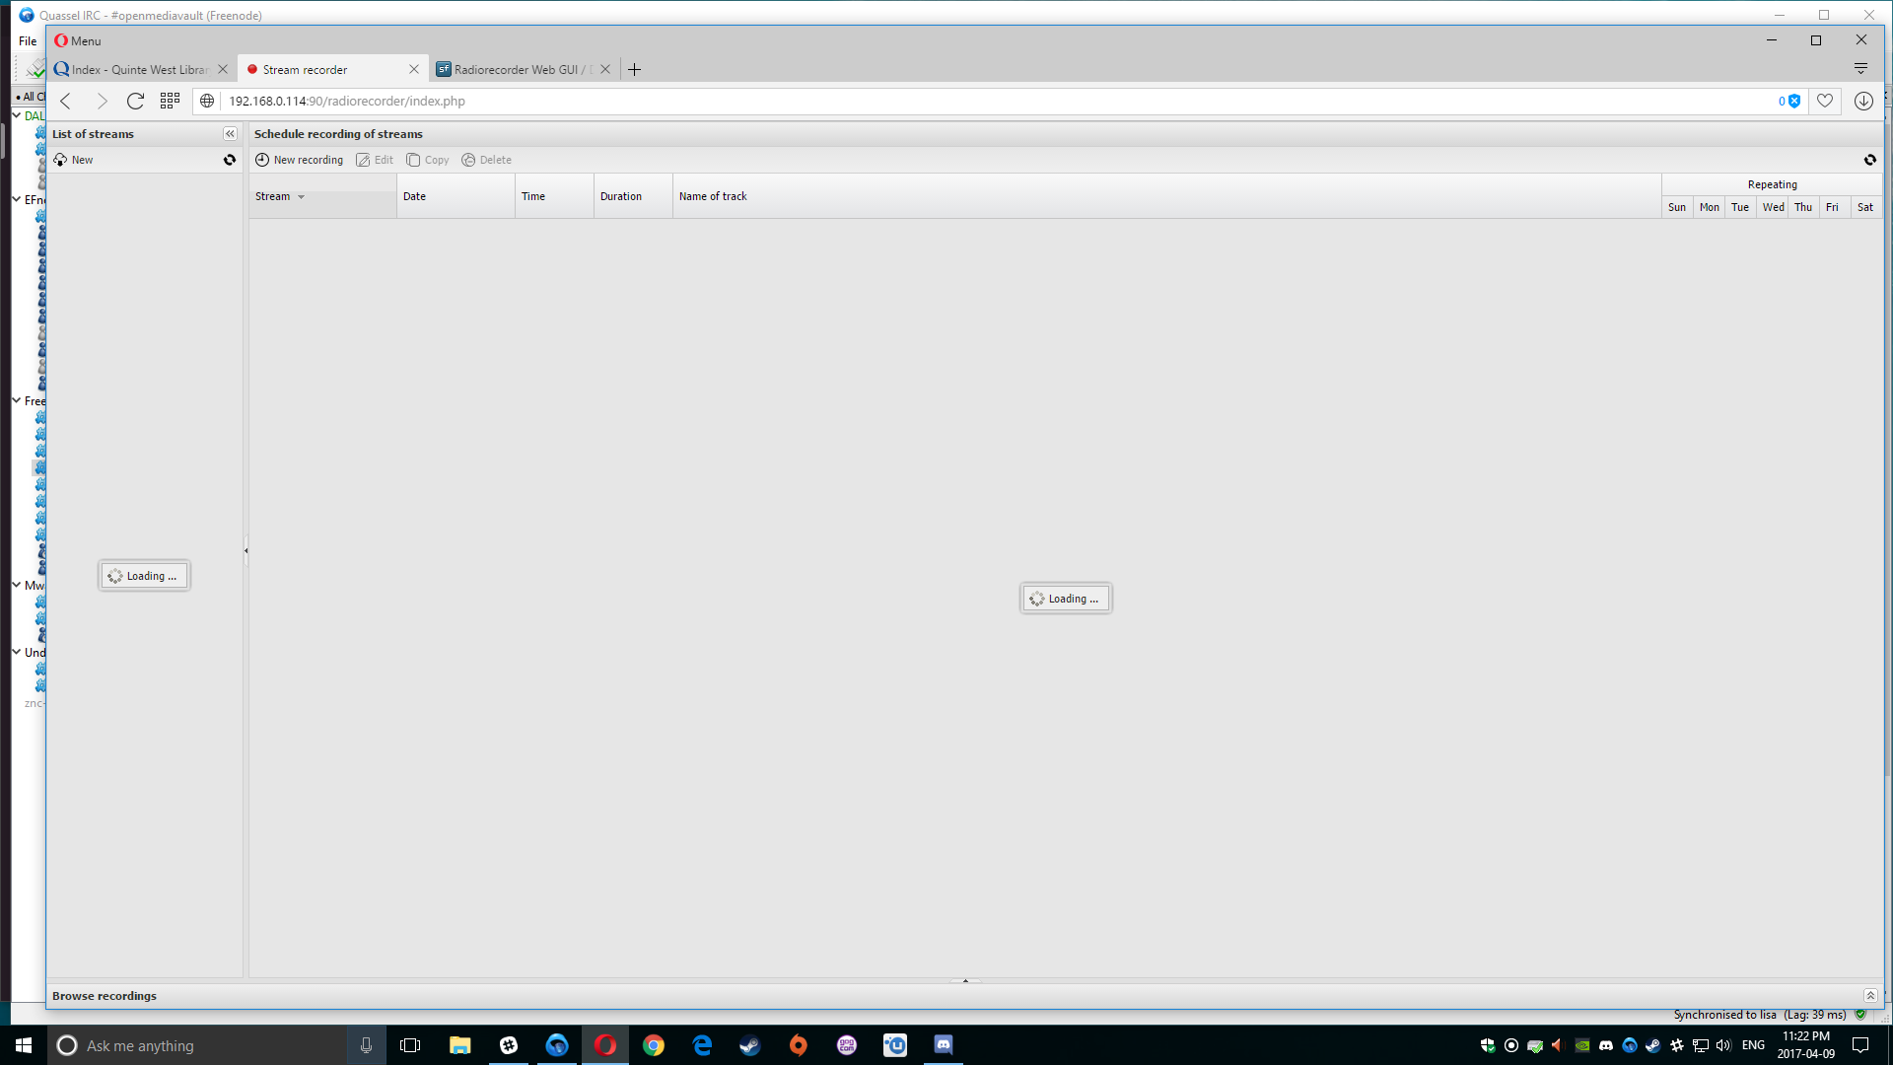Click the system tray volume icon

[x=1723, y=1045]
